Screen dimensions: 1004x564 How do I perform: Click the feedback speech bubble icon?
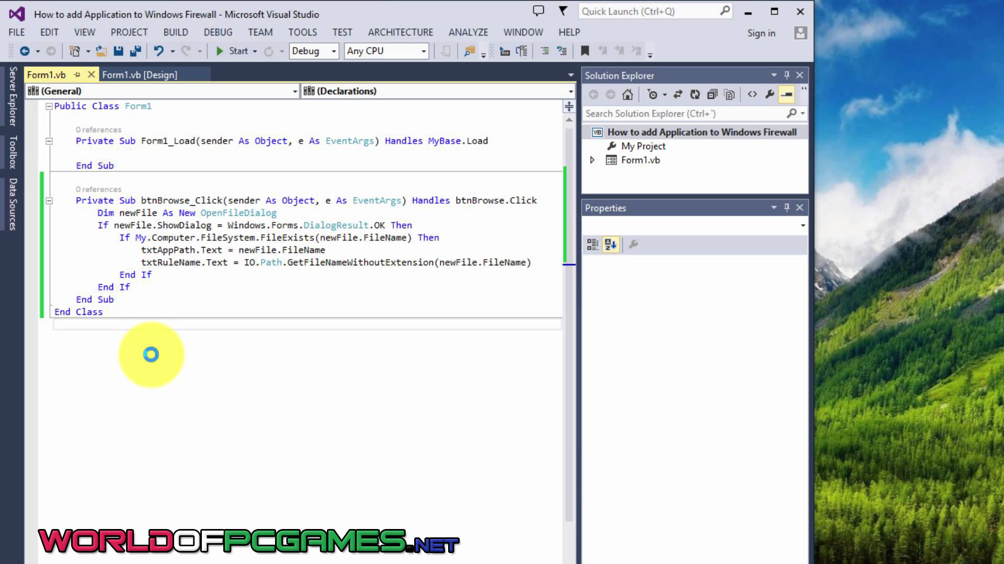click(538, 11)
